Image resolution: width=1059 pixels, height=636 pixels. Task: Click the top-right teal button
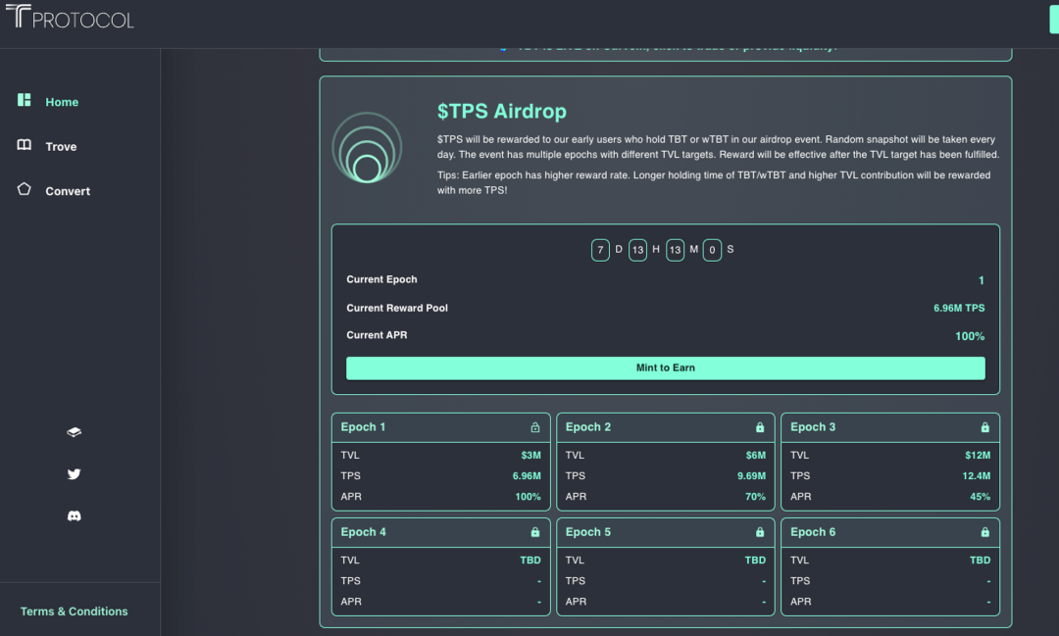[x=1054, y=19]
